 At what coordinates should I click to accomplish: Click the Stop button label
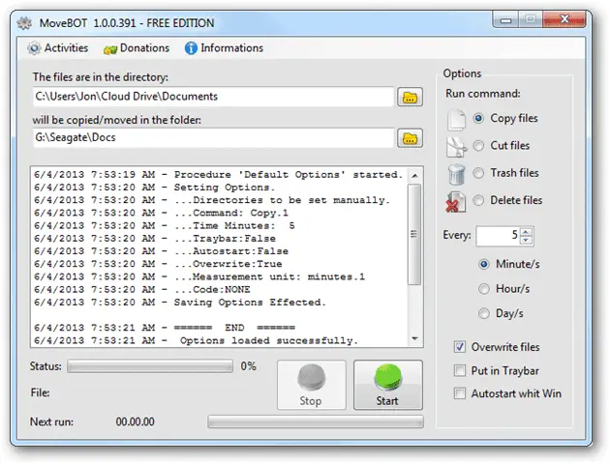point(311,401)
